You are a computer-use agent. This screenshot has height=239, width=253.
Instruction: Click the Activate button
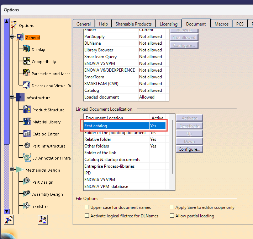click(189, 118)
